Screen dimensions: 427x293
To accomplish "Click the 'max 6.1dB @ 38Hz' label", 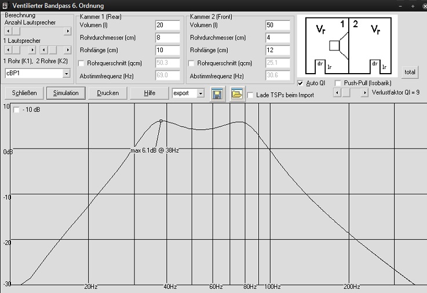I will pos(155,150).
